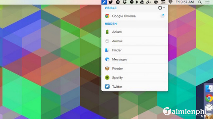The image size is (213, 119).
Task: Click the clock showing Fri 9:57 AM
Action: (x=184, y=2)
